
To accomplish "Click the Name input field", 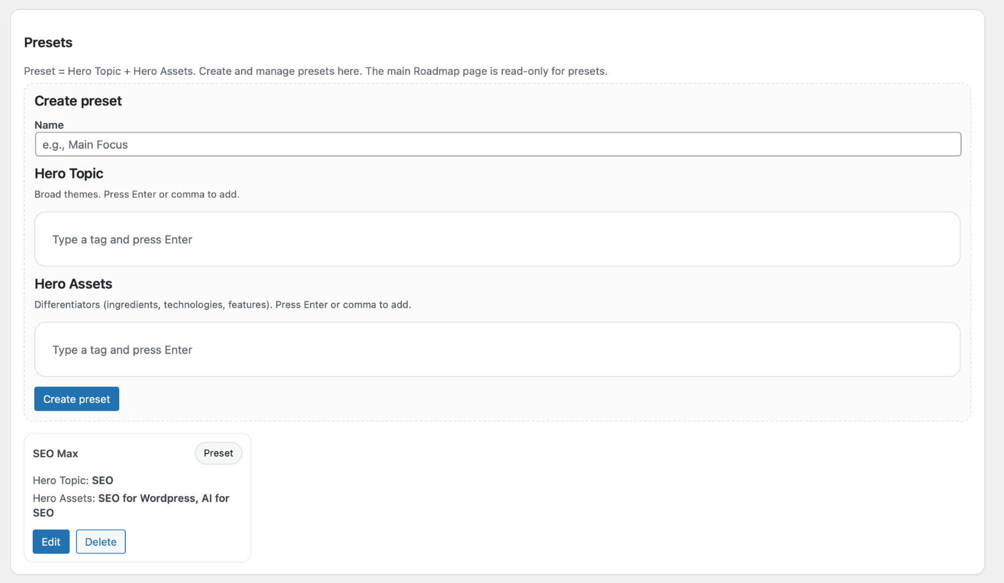I will click(498, 144).
